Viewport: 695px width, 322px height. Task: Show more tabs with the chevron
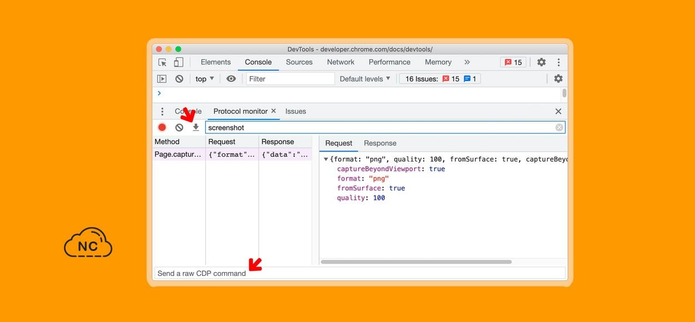(x=467, y=62)
